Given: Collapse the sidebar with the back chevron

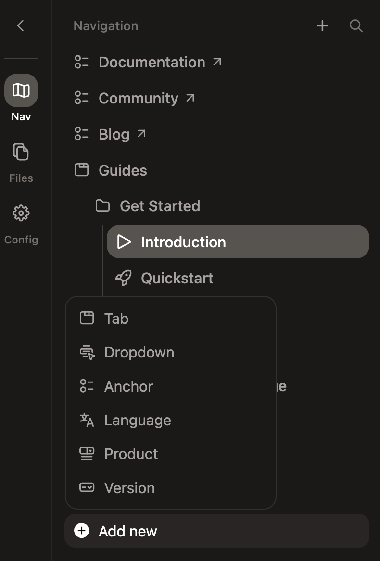Looking at the screenshot, I should 20,26.
